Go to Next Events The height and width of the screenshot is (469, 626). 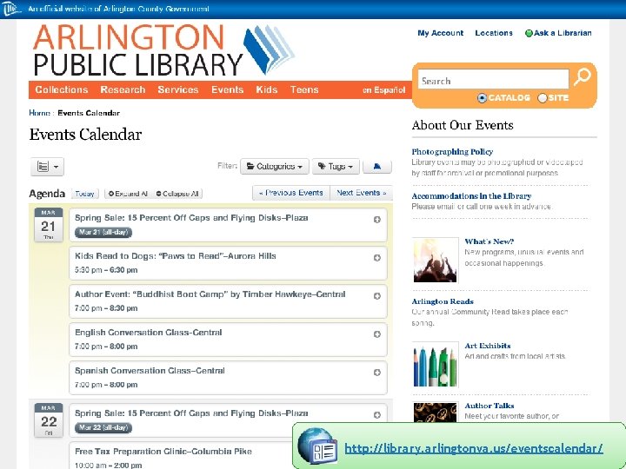click(362, 193)
